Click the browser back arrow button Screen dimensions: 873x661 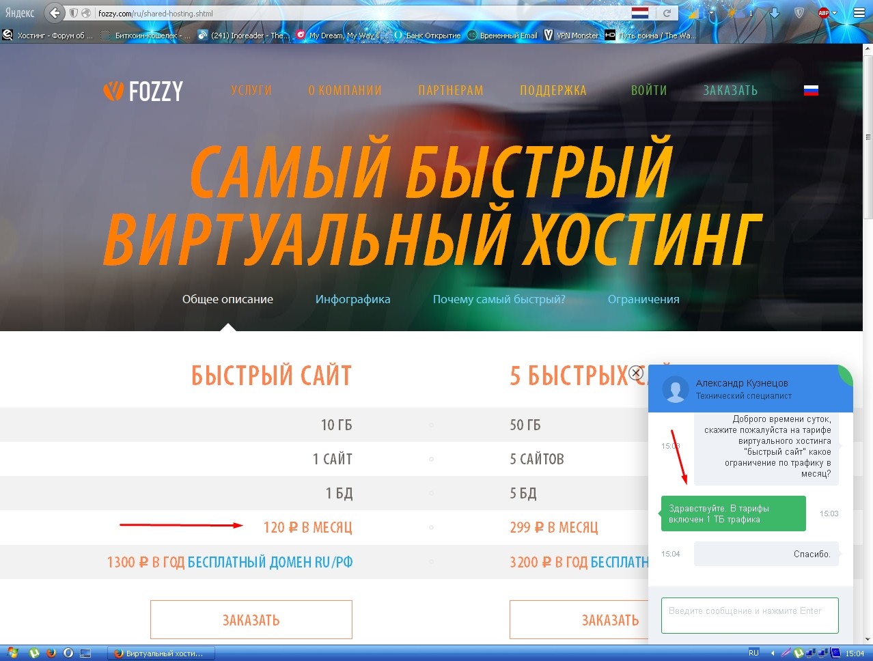[x=55, y=12]
